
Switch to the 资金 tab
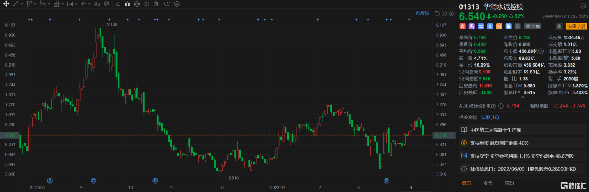point(488,184)
